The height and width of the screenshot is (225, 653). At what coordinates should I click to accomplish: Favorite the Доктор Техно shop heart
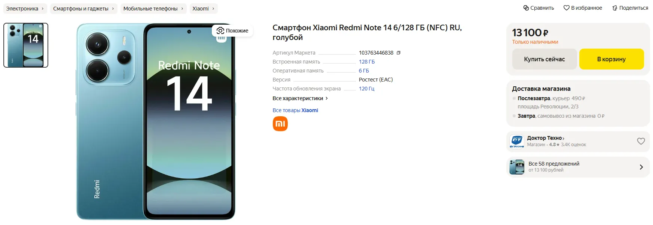click(641, 141)
